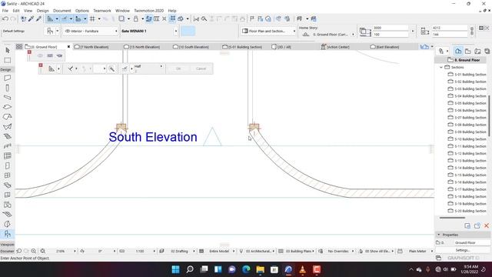This screenshot has width=492, height=277.
Task: Open the Gate WENANI 1 object selector arrow
Action: pyautogui.click(x=176, y=31)
